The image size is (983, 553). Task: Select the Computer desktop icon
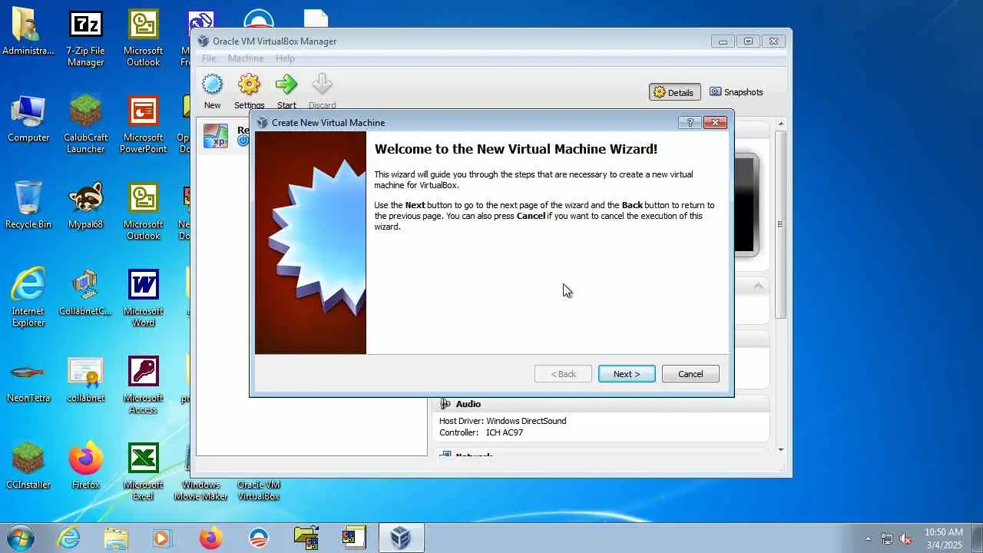pos(28,119)
